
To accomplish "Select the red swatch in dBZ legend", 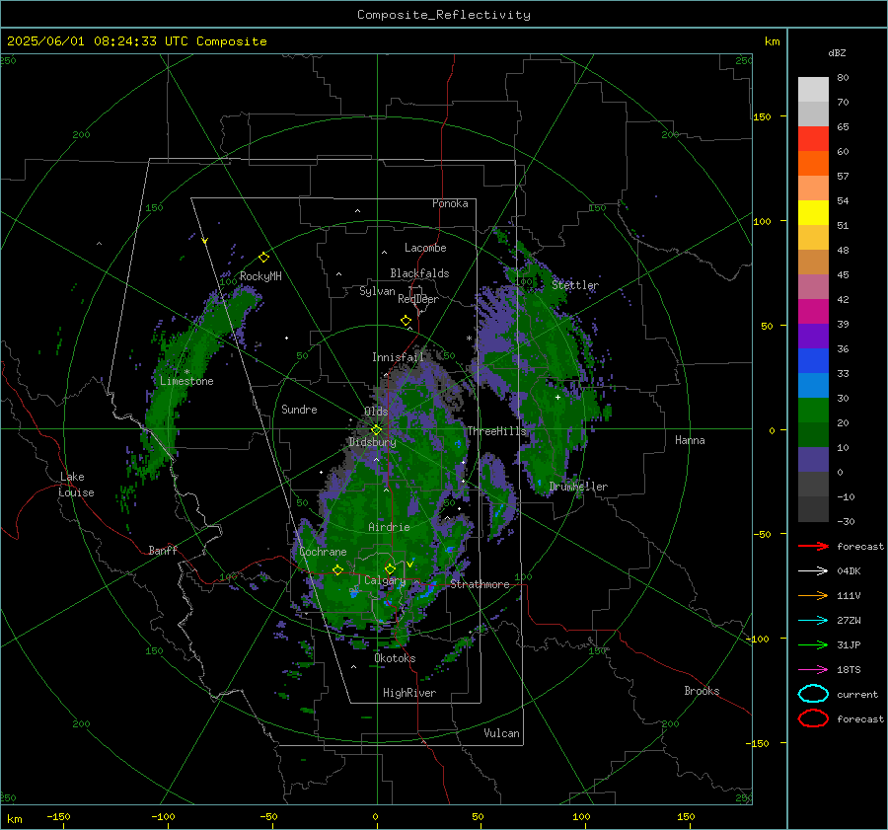I will [x=813, y=138].
